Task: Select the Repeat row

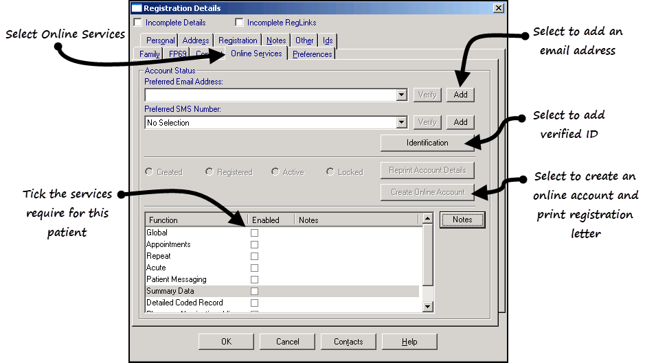Action: (282, 256)
